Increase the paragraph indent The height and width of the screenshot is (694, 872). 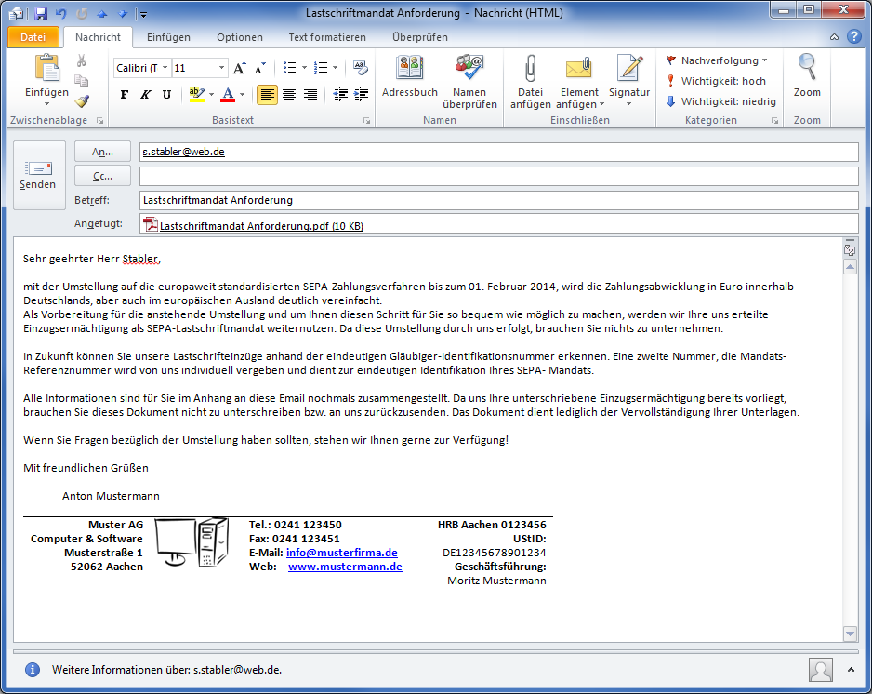click(361, 95)
